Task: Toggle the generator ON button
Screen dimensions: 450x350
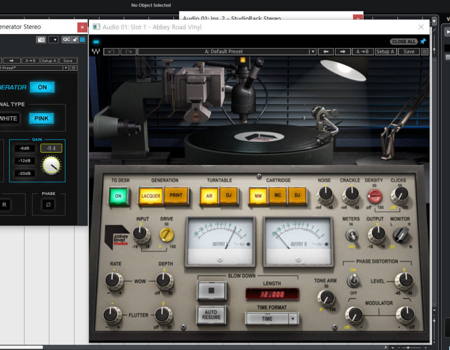Action: pyautogui.click(x=42, y=87)
